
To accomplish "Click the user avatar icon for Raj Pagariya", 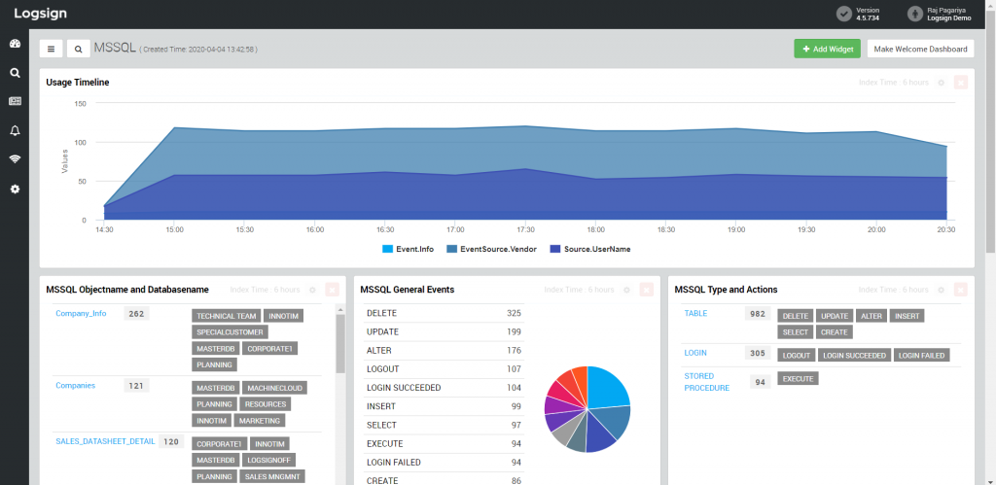I will (x=914, y=14).
